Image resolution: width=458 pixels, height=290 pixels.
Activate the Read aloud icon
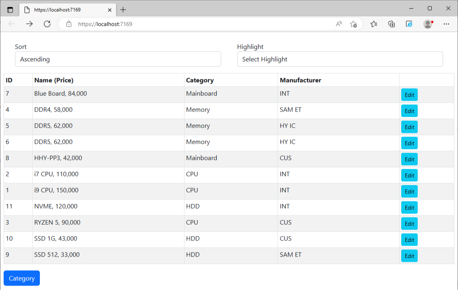click(338, 24)
